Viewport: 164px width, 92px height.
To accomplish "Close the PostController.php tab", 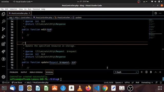I will tap(29, 13).
